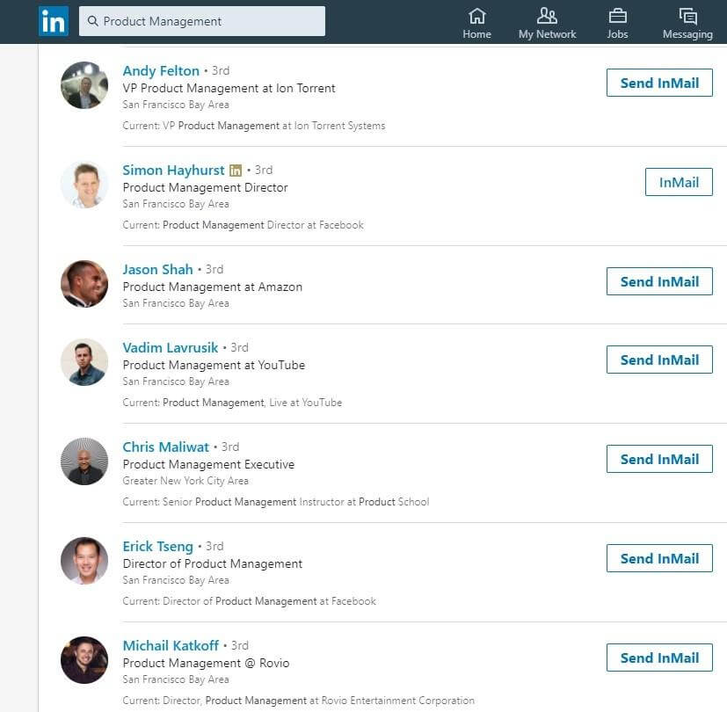Open the Messaging icon
Screen dimensions: 727x712
pyautogui.click(x=687, y=16)
